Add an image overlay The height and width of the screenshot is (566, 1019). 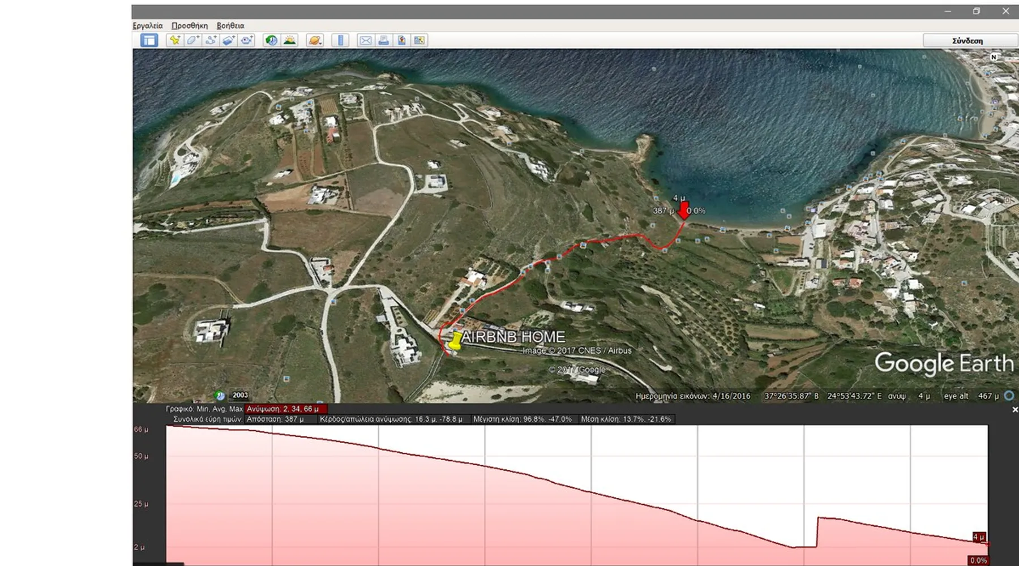coord(229,40)
